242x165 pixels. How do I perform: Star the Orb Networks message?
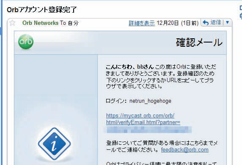(12, 23)
